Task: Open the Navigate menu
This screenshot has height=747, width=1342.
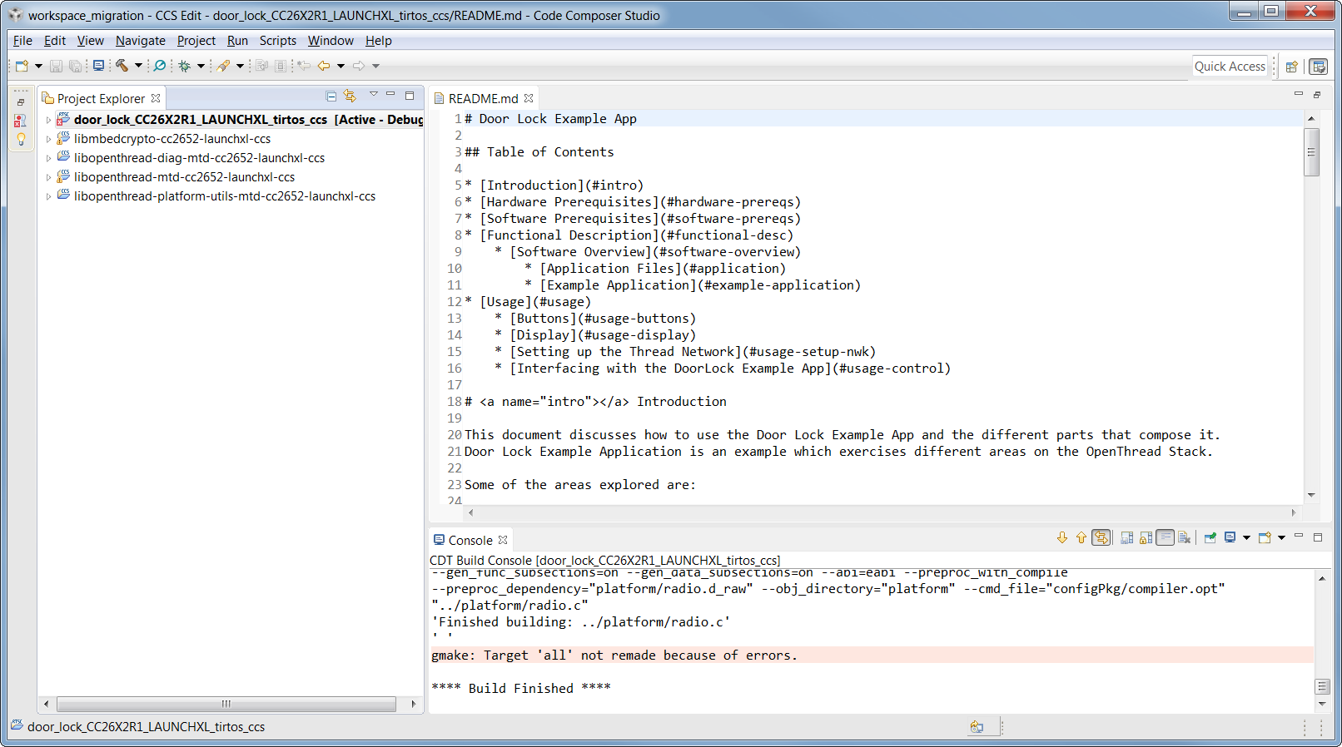Action: (x=141, y=41)
